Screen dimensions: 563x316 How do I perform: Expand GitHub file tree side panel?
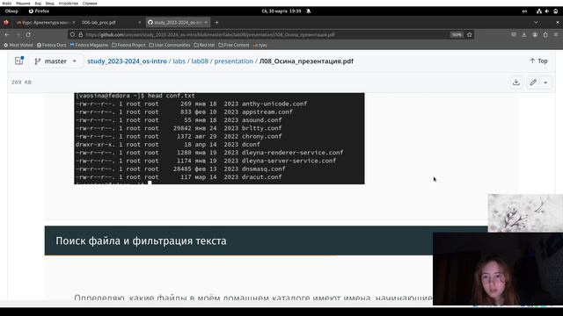point(19,61)
